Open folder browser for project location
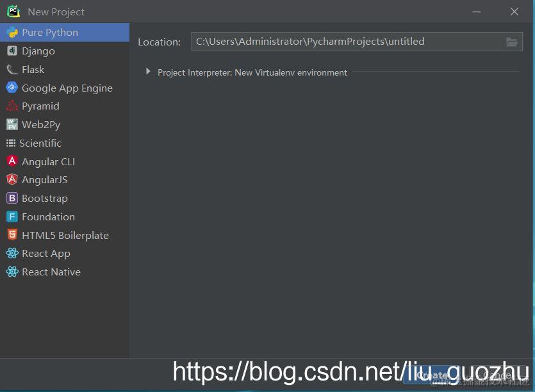Viewport: 535px width, 392px height. point(512,42)
